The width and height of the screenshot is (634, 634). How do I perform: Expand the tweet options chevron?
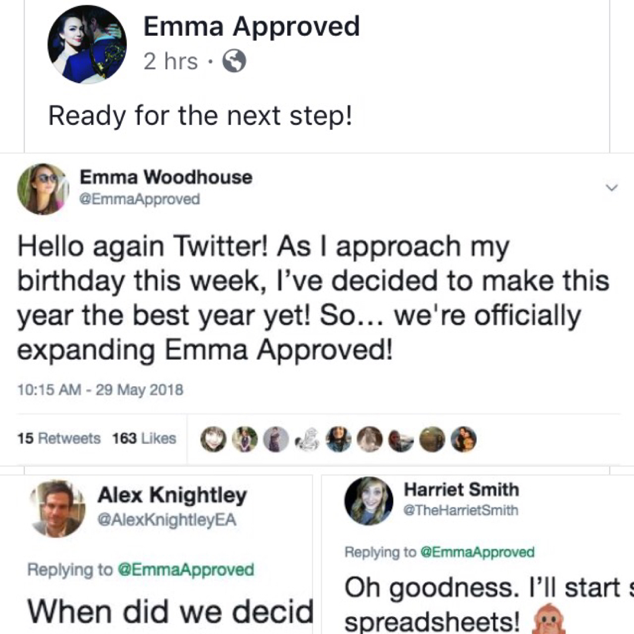pos(611,188)
